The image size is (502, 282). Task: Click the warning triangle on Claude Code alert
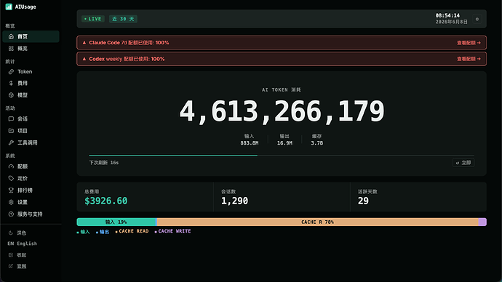(x=84, y=43)
